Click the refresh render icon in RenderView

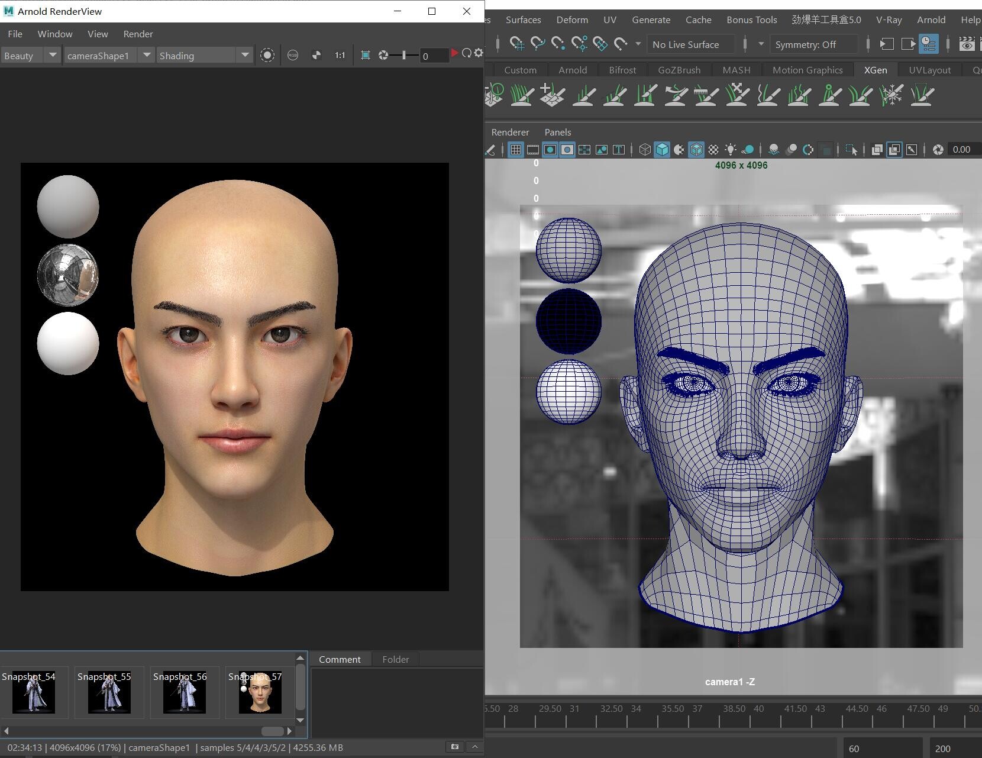[467, 53]
